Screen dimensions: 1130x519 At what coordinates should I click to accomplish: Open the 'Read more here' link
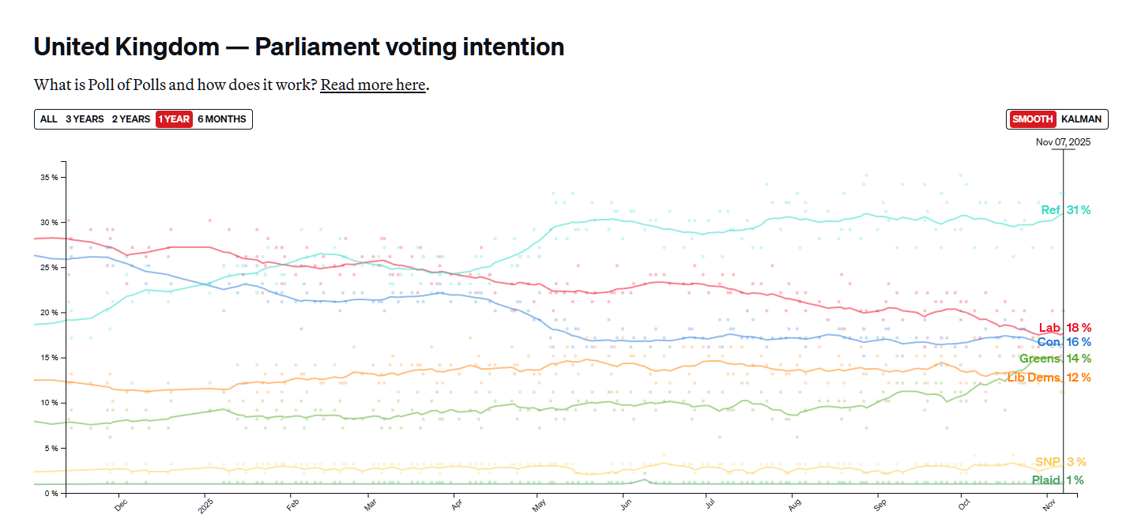coord(373,85)
